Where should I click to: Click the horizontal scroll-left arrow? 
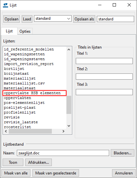point(6,131)
